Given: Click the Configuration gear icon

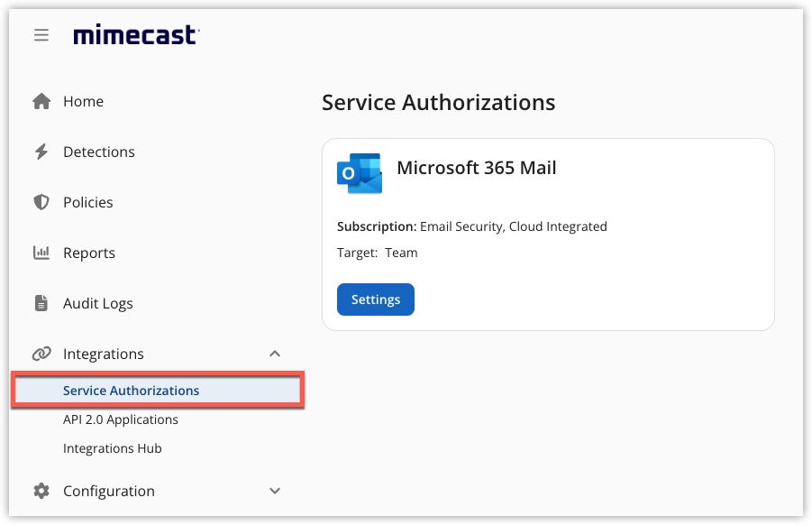Looking at the screenshot, I should click(41, 492).
